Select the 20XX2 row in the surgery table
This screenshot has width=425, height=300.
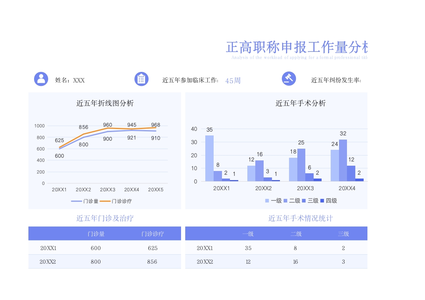pos(205,261)
